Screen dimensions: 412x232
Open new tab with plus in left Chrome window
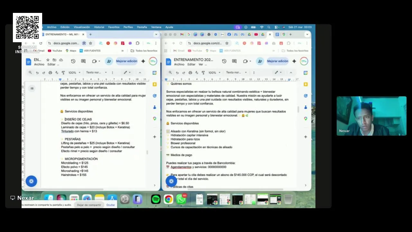click(90, 34)
